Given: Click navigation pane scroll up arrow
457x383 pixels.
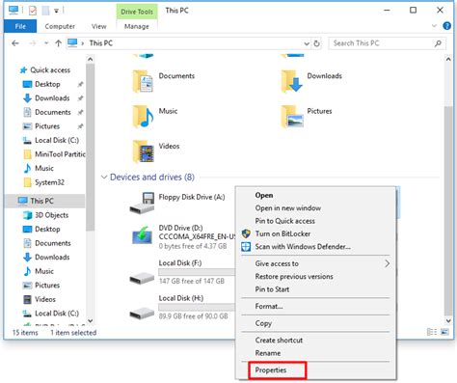Looking at the screenshot, I should tap(90, 60).
